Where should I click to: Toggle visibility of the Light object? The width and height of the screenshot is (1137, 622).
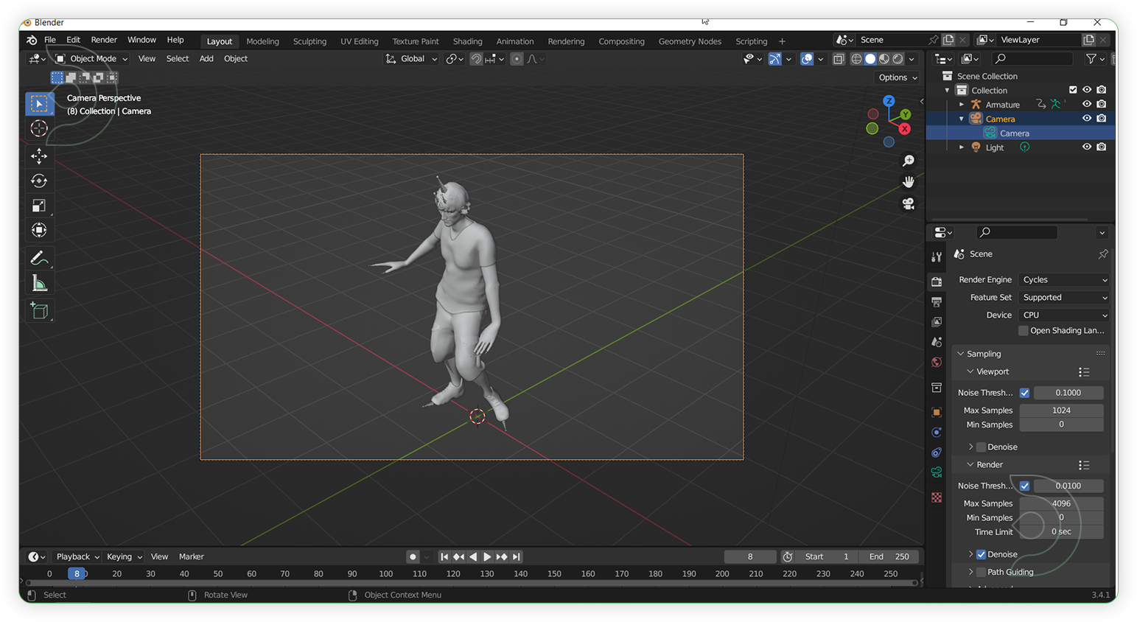click(1086, 147)
